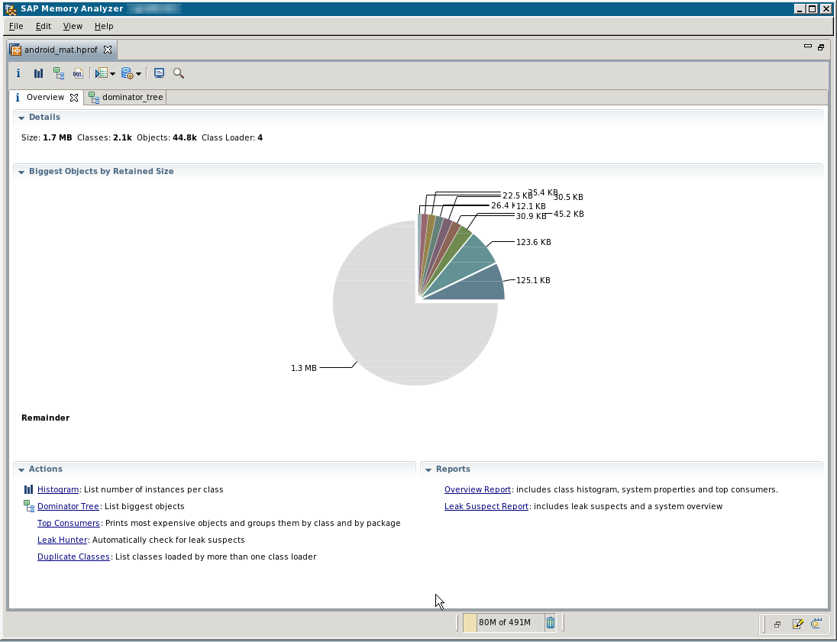This screenshot has width=837, height=642.
Task: Run garbage collector via trash can icon
Action: [551, 622]
